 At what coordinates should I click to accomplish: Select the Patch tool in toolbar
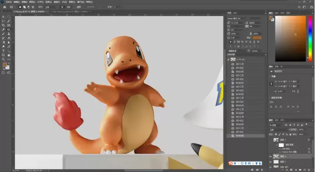point(9,30)
